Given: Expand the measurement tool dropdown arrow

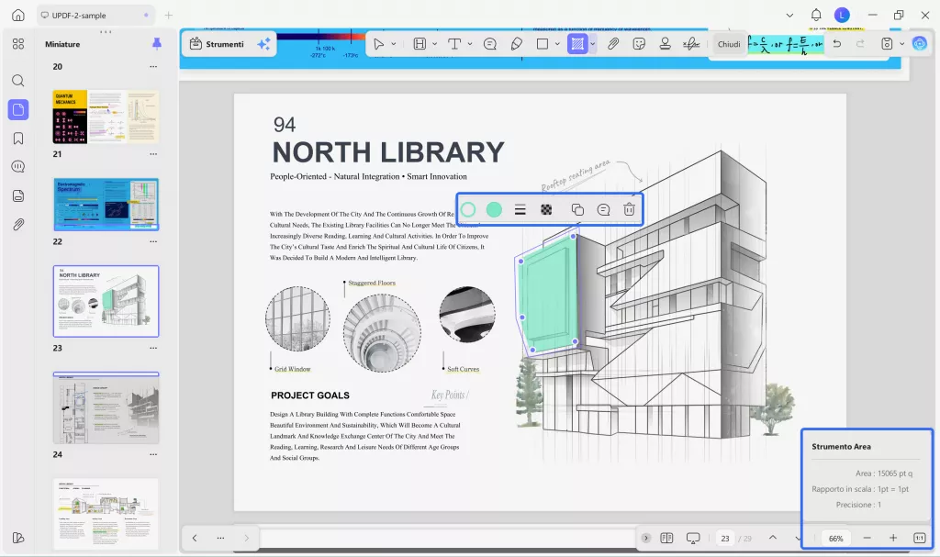Looking at the screenshot, I should pyautogui.click(x=593, y=44).
